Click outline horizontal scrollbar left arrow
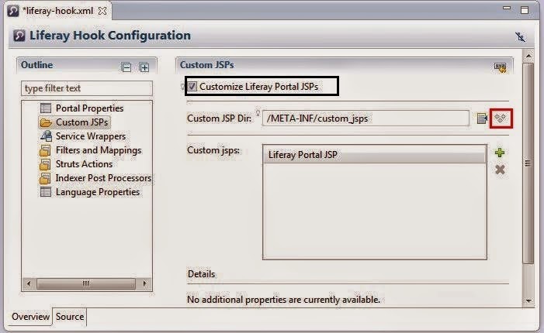This screenshot has width=544, height=333. click(x=29, y=283)
